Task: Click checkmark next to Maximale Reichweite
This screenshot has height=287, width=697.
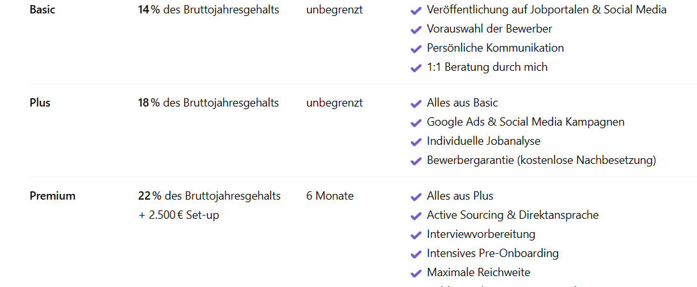Action: (416, 274)
